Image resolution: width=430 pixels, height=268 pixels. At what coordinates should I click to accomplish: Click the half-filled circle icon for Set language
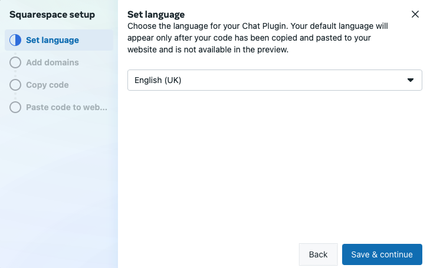(15, 40)
